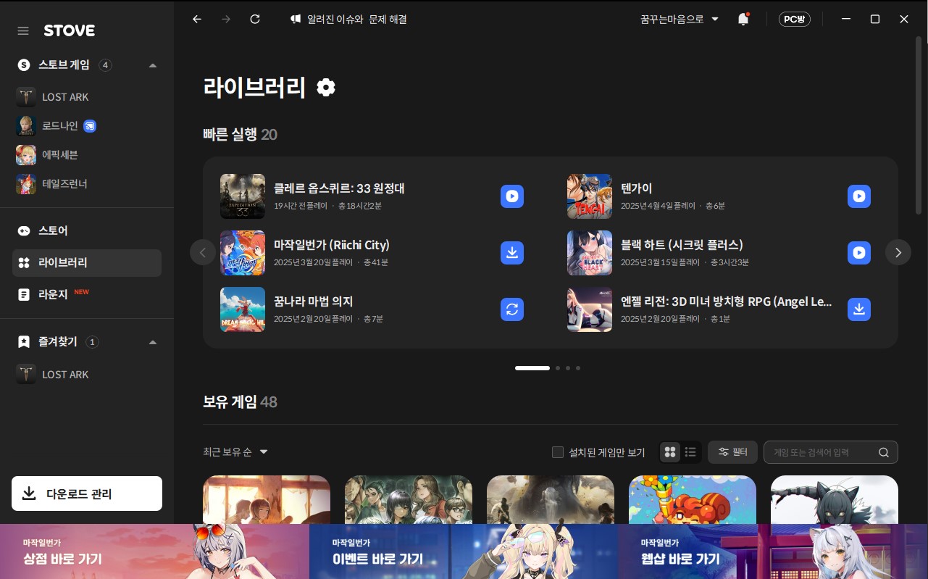Open 텐가이 game thumbnail
The image size is (928, 579).
[590, 196]
